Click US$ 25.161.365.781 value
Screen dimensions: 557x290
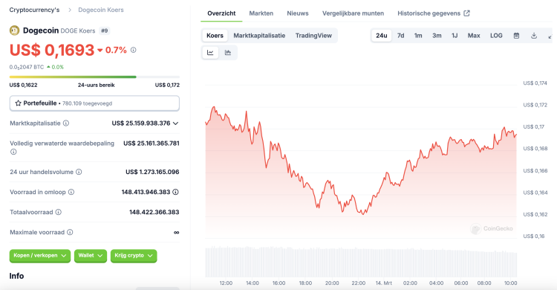pyautogui.click(x=152, y=144)
